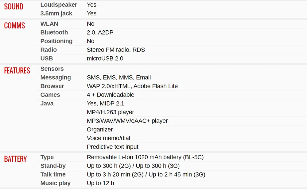
Task: Click the SOUND section heading
Action: (14, 7)
